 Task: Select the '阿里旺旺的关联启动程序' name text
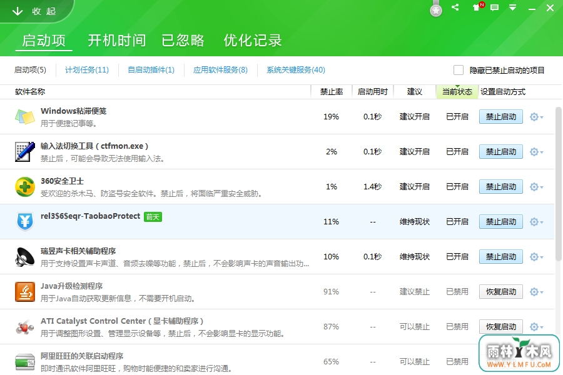pos(82,356)
